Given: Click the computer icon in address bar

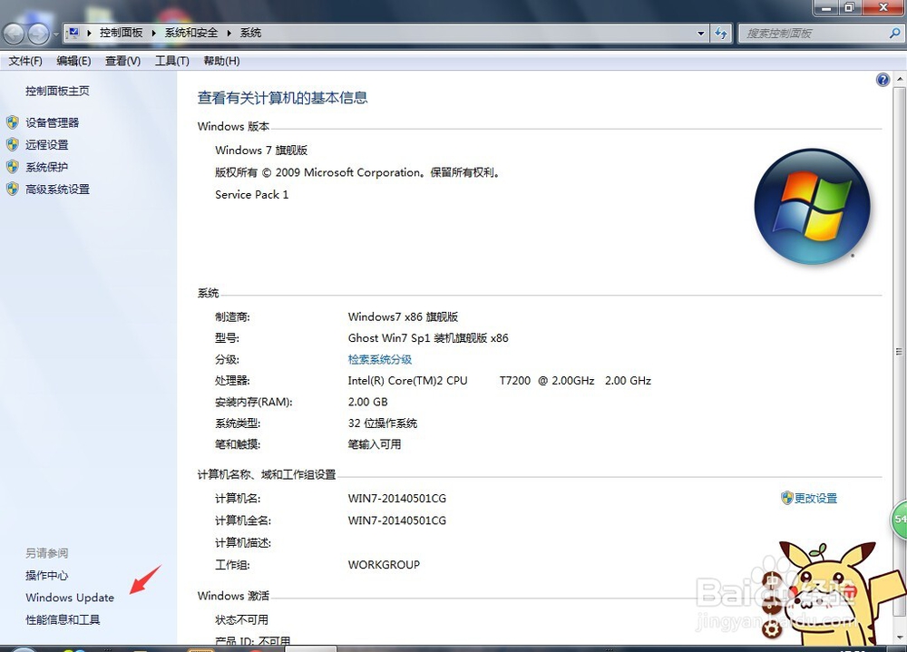Looking at the screenshot, I should click(73, 33).
